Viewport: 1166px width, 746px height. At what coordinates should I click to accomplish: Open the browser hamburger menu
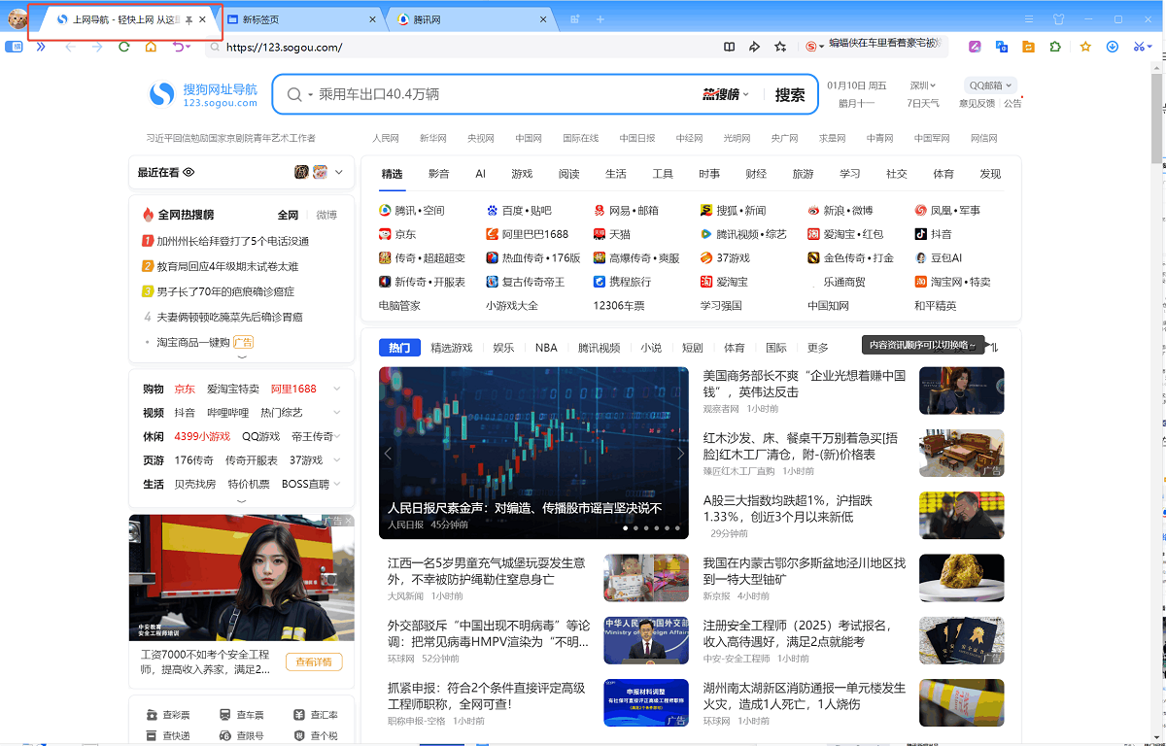1029,19
